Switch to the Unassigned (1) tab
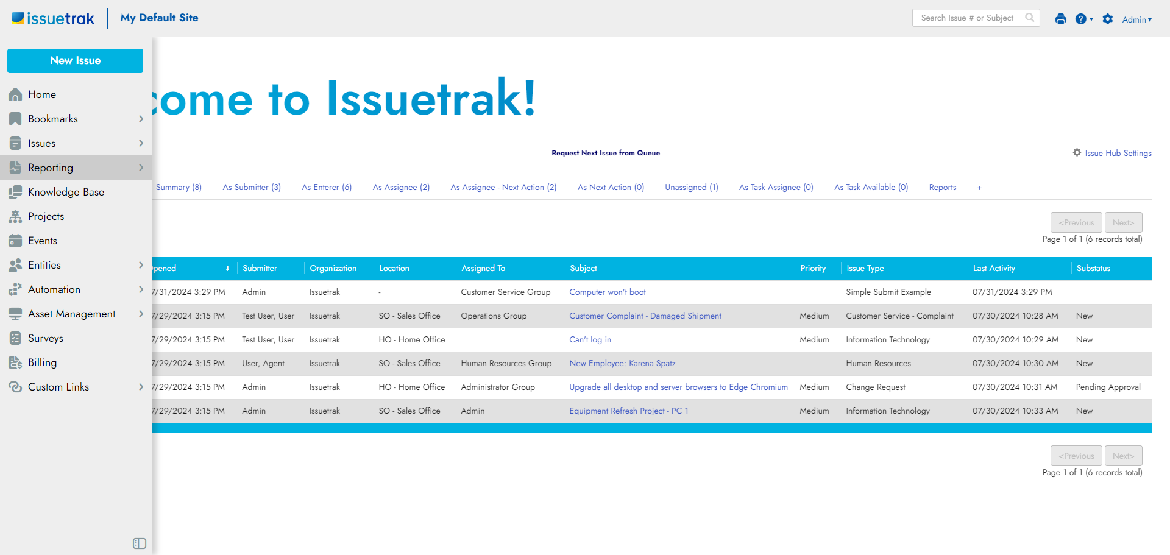Image resolution: width=1170 pixels, height=555 pixels. click(x=692, y=187)
